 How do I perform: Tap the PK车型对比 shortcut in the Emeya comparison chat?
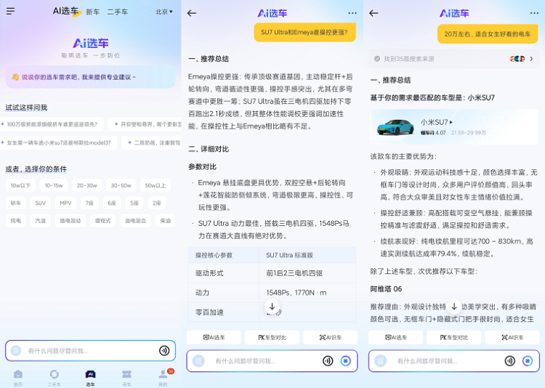point(272,337)
